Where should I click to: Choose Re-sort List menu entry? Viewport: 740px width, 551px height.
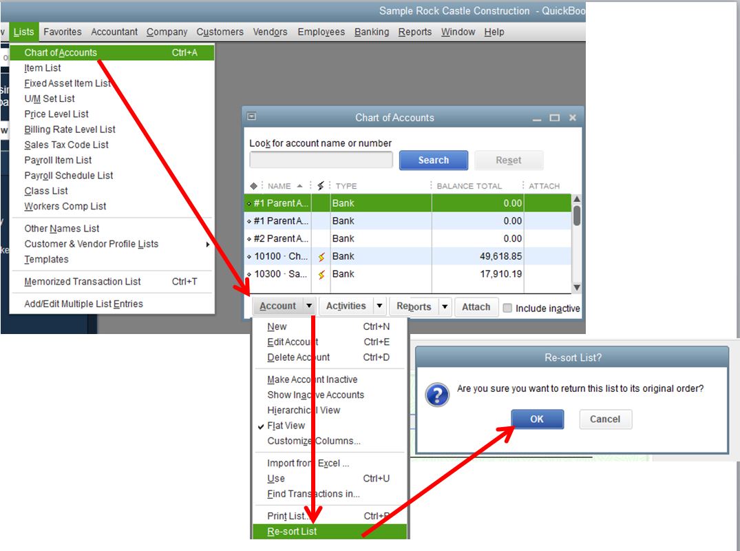click(x=329, y=531)
